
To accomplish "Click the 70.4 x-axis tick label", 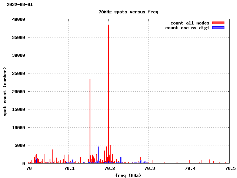I will [x=190, y=168].
